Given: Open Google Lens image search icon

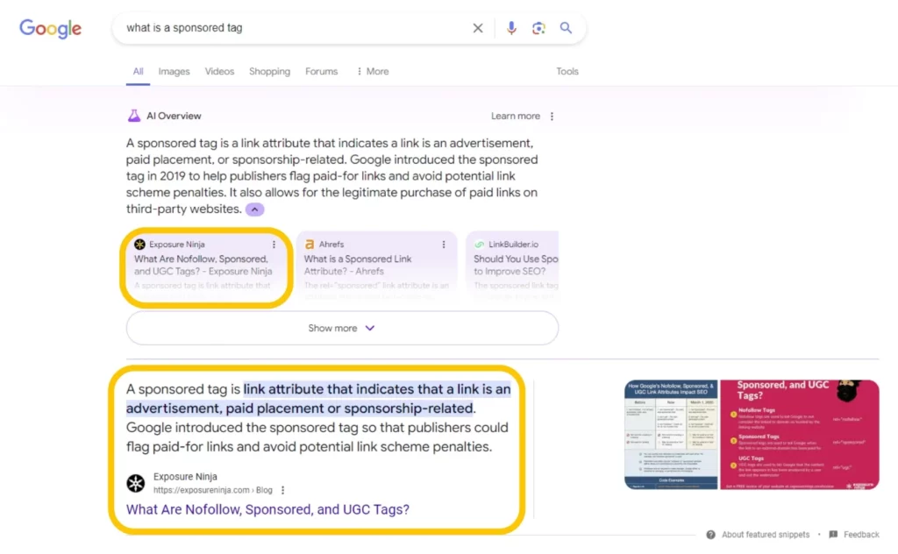Looking at the screenshot, I should tap(538, 28).
